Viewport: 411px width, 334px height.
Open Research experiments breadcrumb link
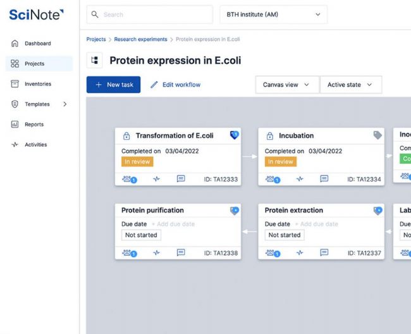pyautogui.click(x=140, y=39)
